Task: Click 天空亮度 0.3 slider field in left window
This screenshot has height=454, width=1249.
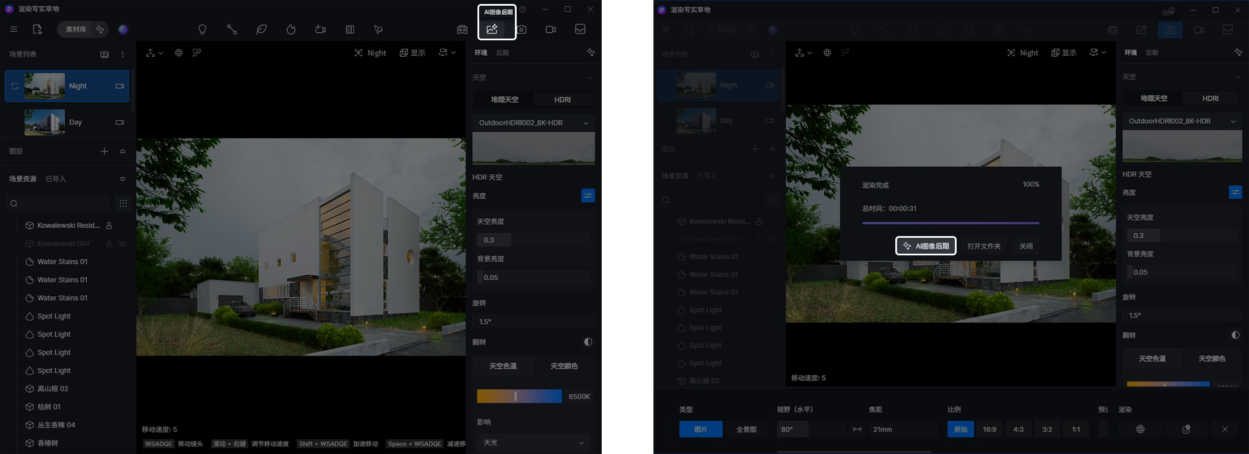Action: (534, 240)
